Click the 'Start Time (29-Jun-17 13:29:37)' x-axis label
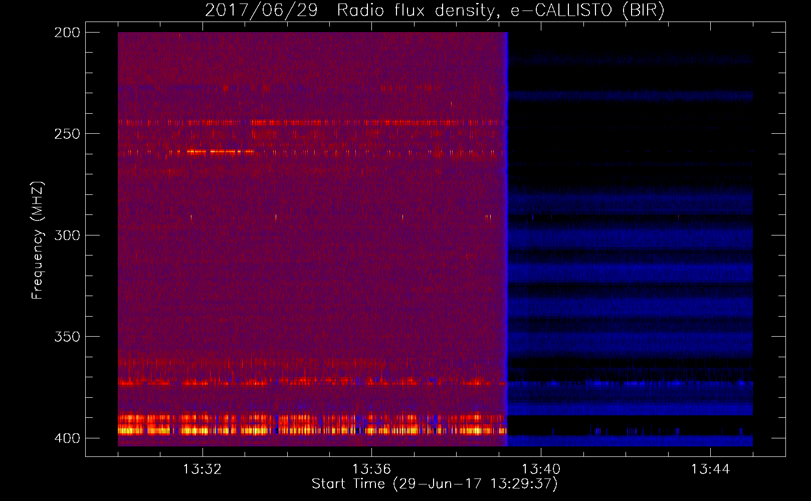 click(x=435, y=484)
